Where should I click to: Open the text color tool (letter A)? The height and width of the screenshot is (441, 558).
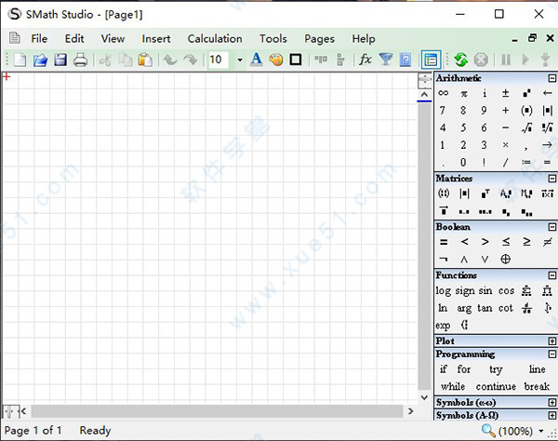[x=257, y=60]
